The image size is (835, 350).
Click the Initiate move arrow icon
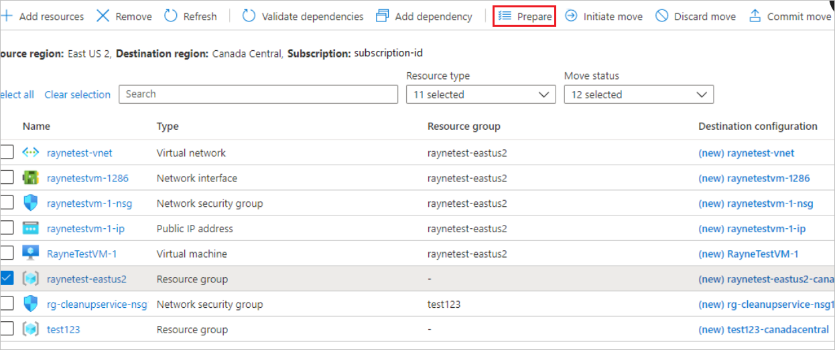point(571,16)
